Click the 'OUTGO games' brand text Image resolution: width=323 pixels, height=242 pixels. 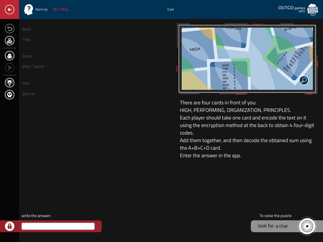pyautogui.click(x=292, y=8)
